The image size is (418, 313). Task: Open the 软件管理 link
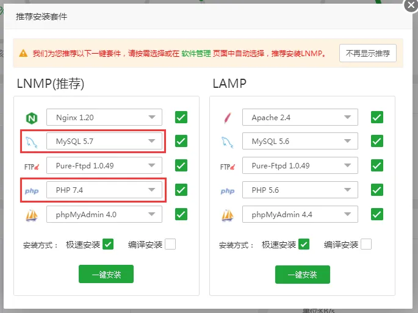tap(196, 53)
